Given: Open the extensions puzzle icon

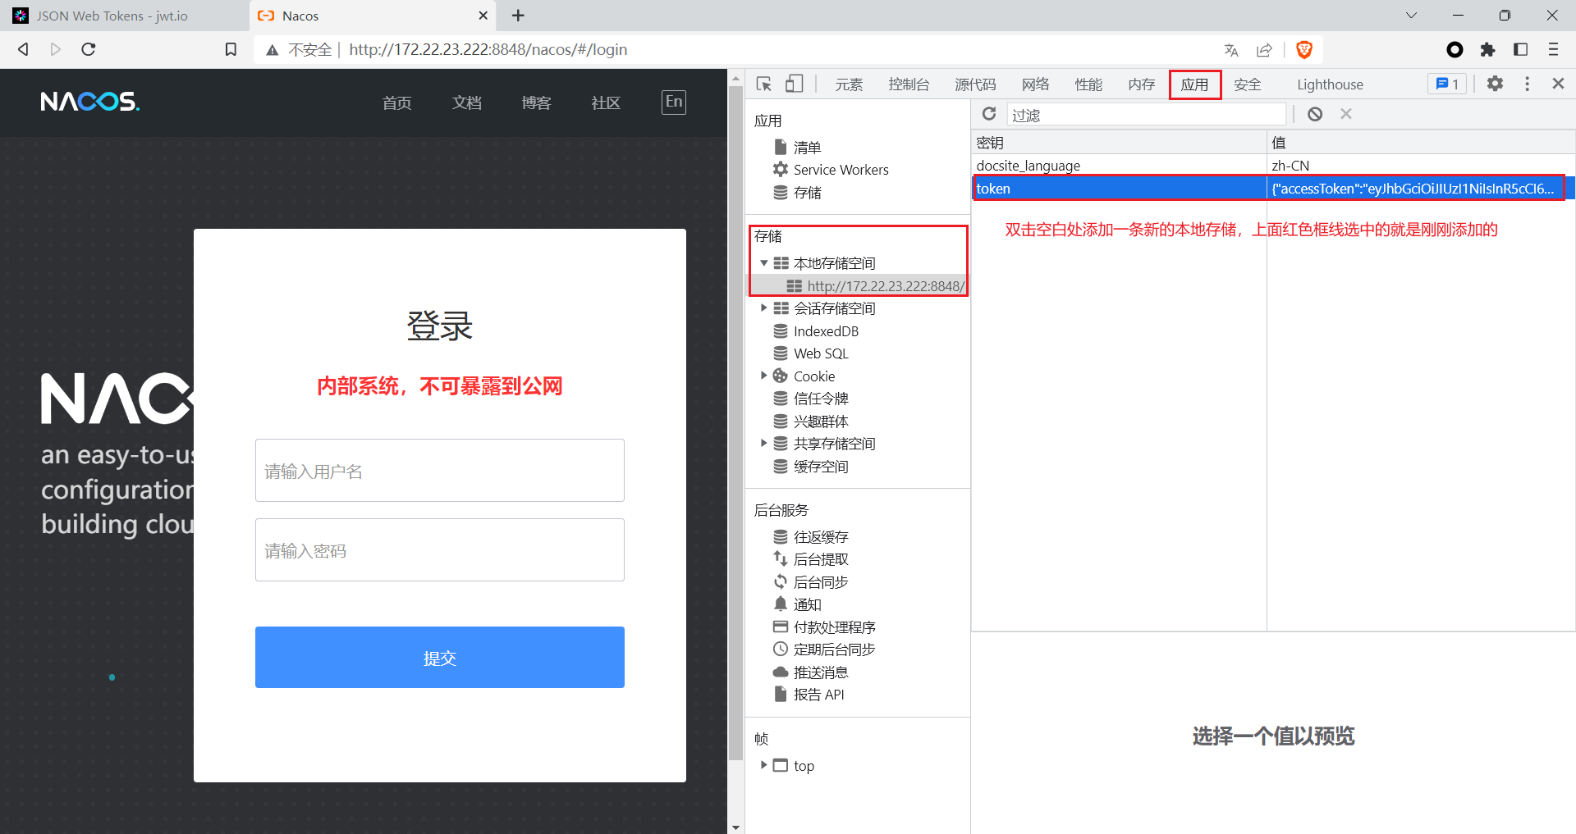Looking at the screenshot, I should 1487,50.
